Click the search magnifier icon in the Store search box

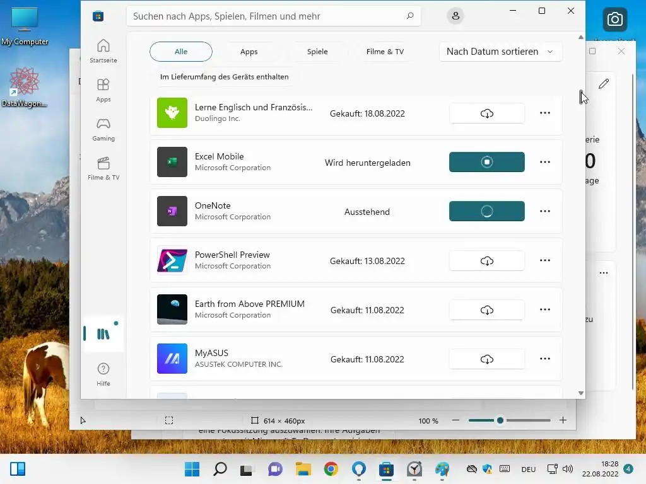tap(410, 16)
